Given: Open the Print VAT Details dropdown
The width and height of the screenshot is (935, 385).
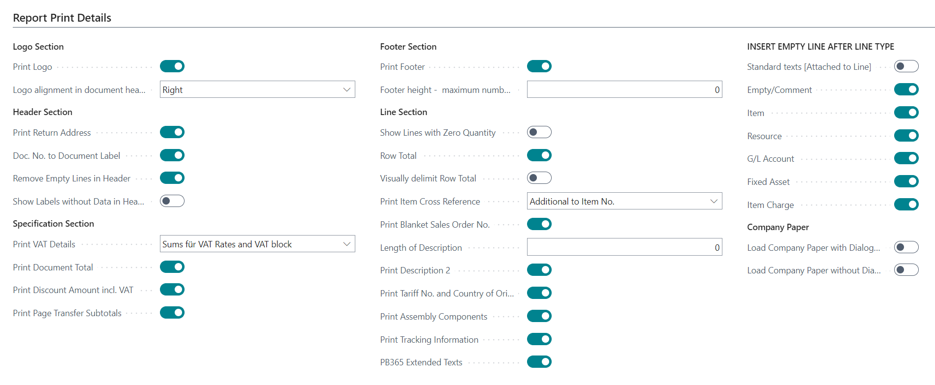Looking at the screenshot, I should pyautogui.click(x=257, y=244).
